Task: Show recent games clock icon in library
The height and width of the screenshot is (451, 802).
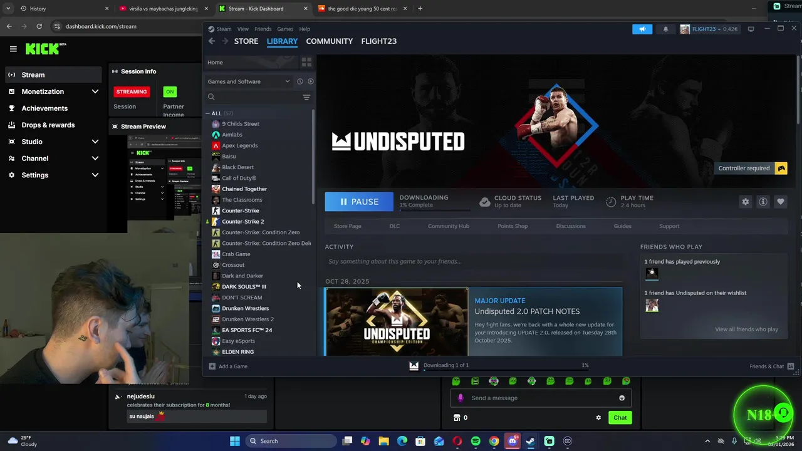Action: tap(299, 81)
